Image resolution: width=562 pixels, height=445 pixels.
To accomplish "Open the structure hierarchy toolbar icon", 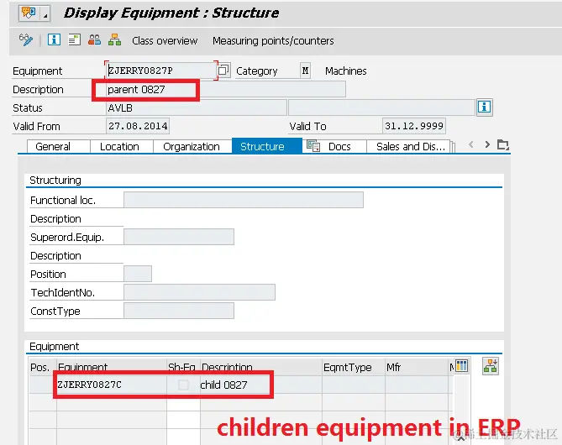I will [115, 39].
